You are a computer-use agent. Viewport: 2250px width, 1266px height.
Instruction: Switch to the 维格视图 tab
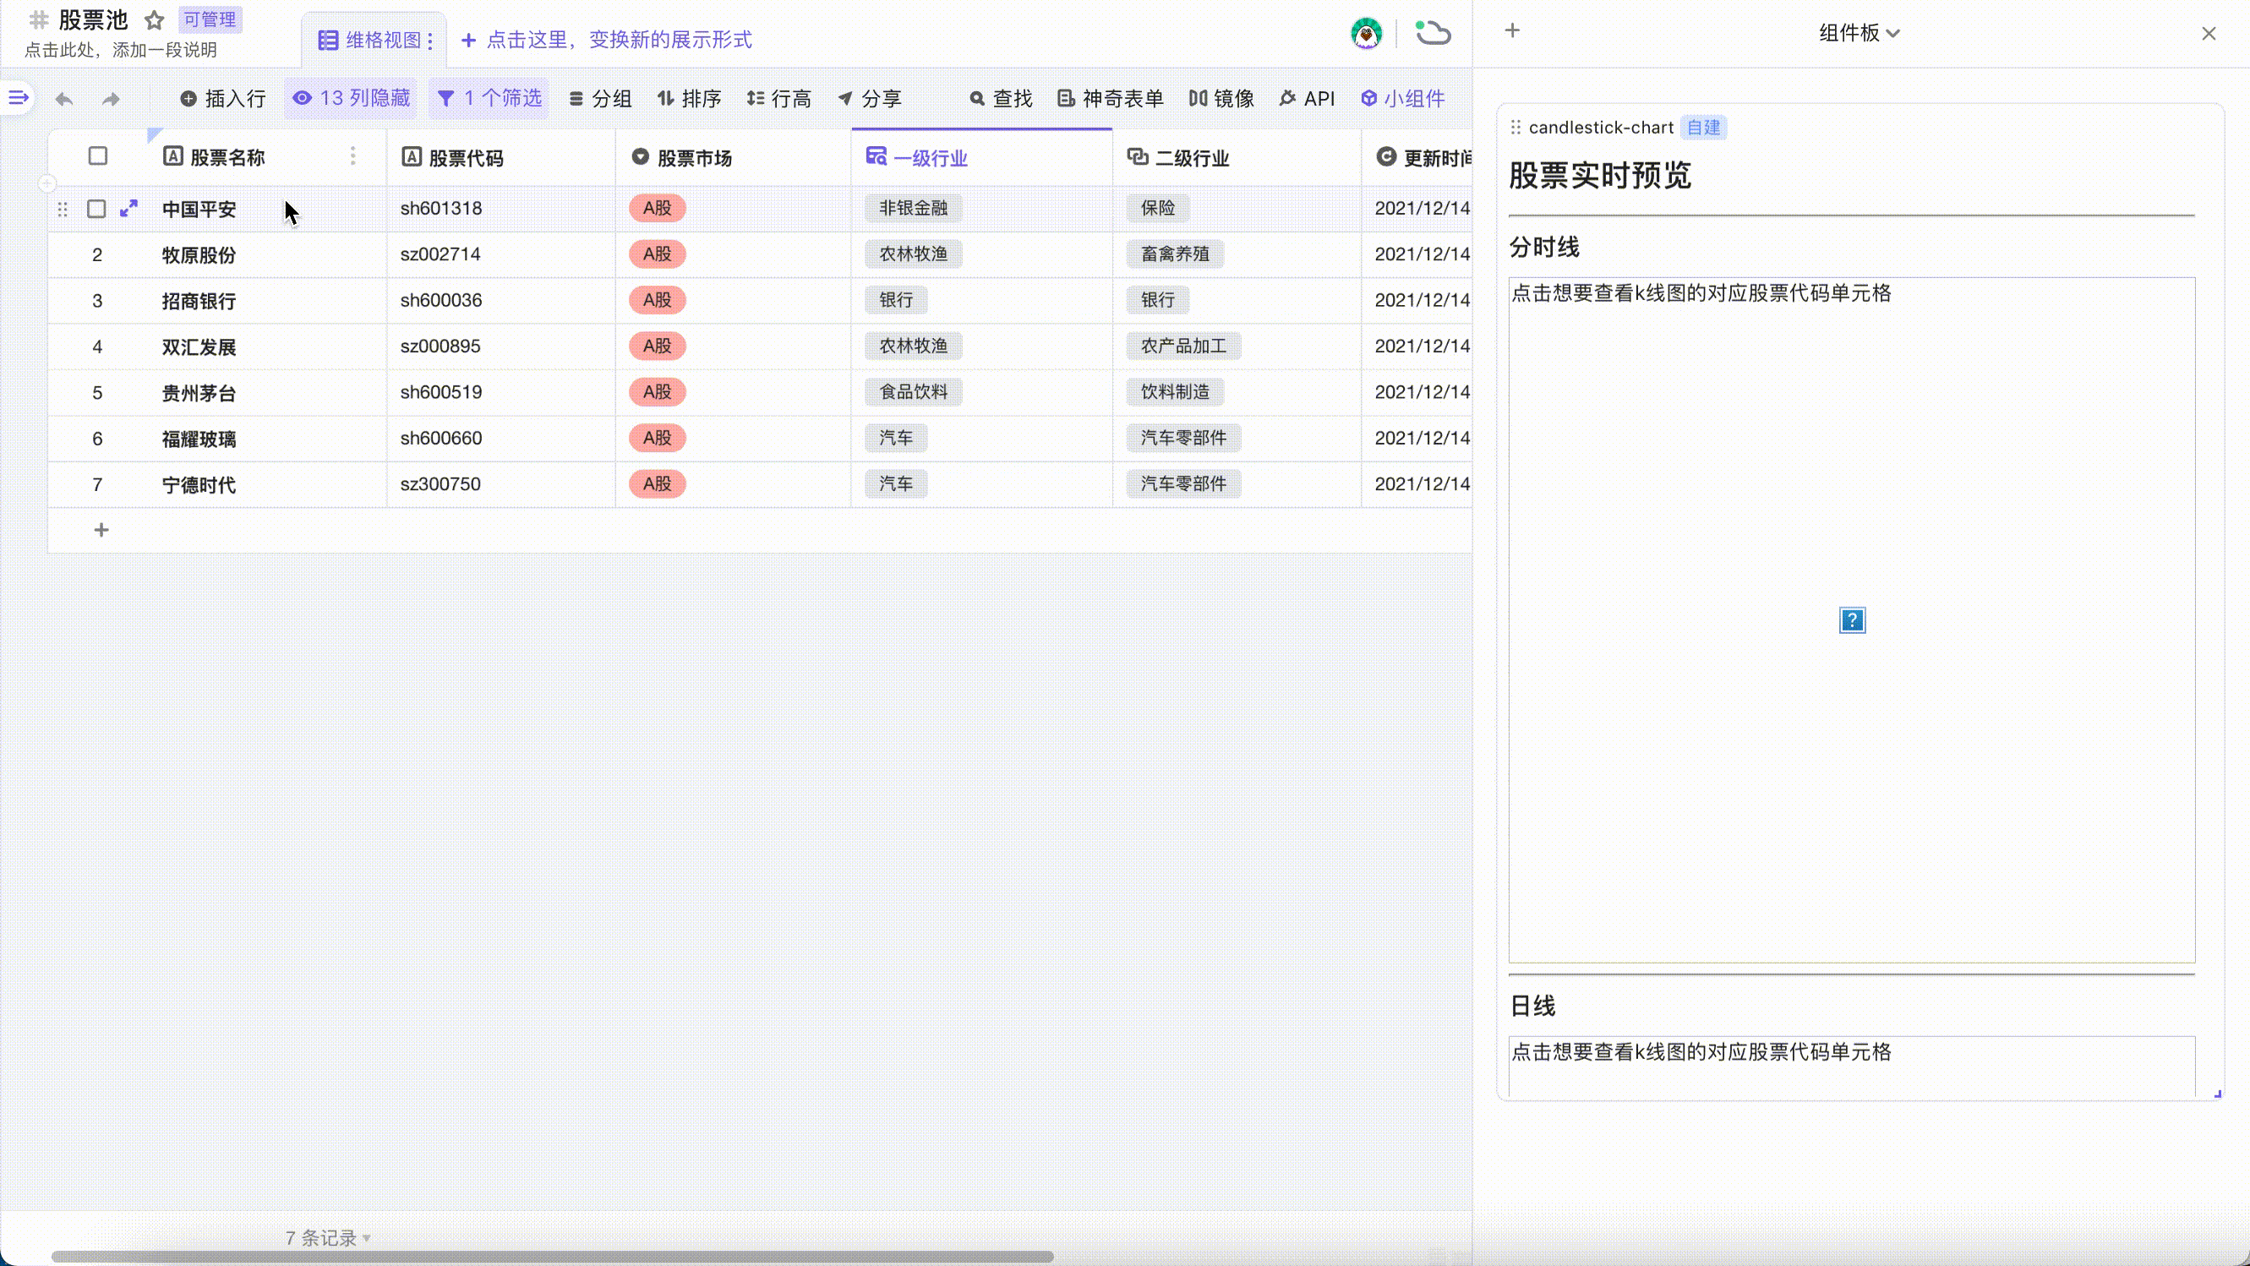(374, 41)
